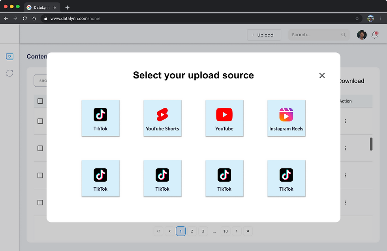Viewport: 387px width, 251px height.
Task: Open second row's three-dot action menu
Action: pyautogui.click(x=346, y=148)
